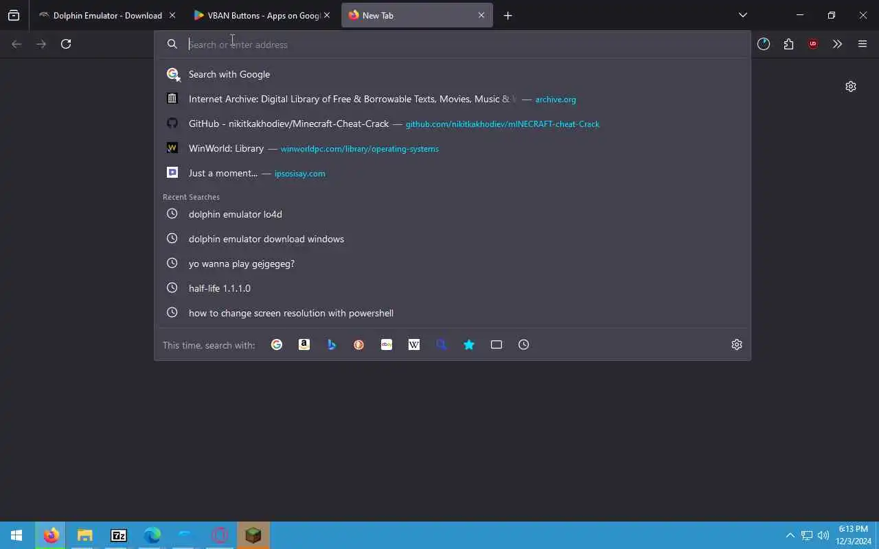Screen dimensions: 879x549
Task: Search this time with Amazon icon
Action: click(x=304, y=344)
